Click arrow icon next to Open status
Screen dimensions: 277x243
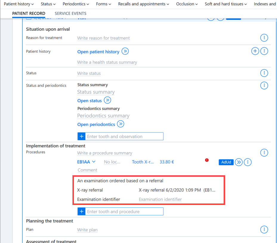[x=107, y=100]
